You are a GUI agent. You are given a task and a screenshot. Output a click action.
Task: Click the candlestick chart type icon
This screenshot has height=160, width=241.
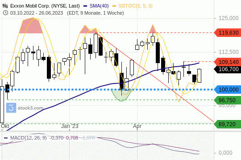tap(5, 6)
